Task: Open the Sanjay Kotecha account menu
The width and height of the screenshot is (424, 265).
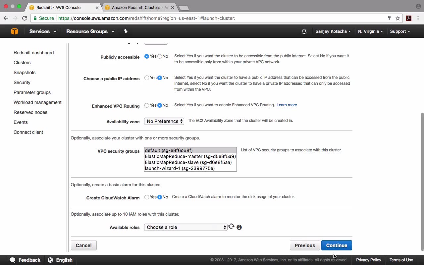Action: click(333, 31)
